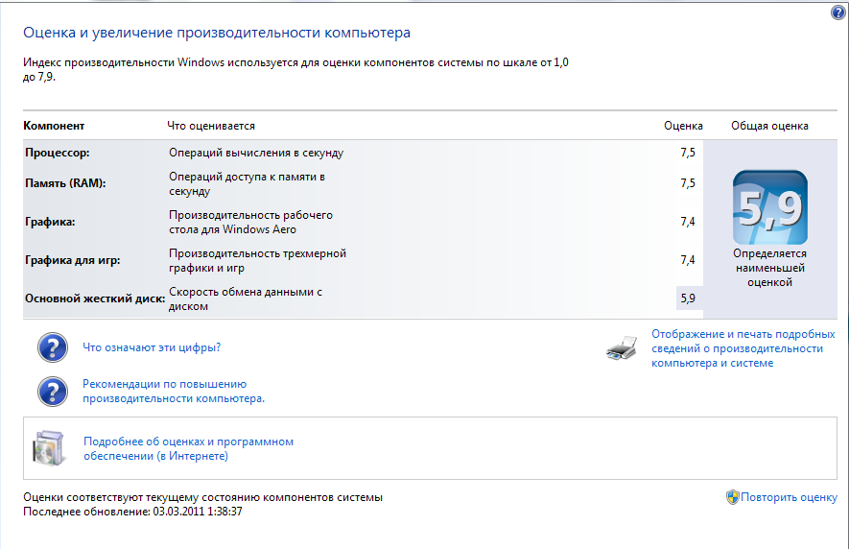Open help via top-right question mark icon
The image size is (849, 549).
[837, 12]
